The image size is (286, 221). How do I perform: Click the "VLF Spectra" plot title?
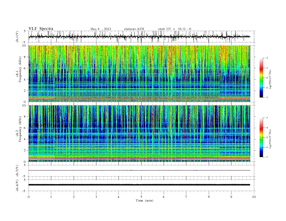tap(41, 29)
